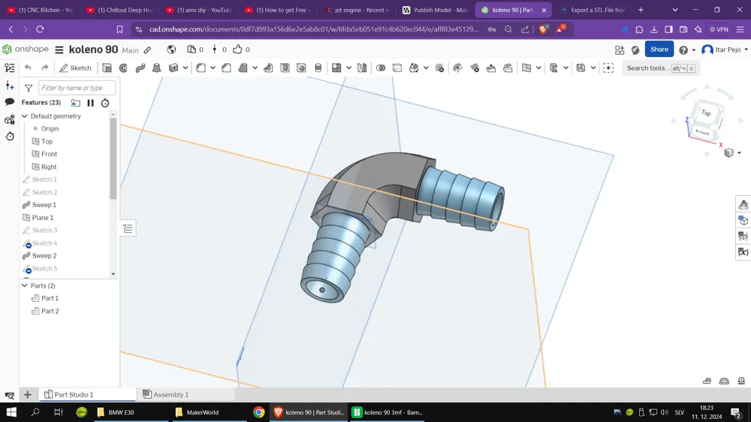The width and height of the screenshot is (751, 422).
Task: Select the Plane tool
Action: pyautogui.click(x=526, y=68)
